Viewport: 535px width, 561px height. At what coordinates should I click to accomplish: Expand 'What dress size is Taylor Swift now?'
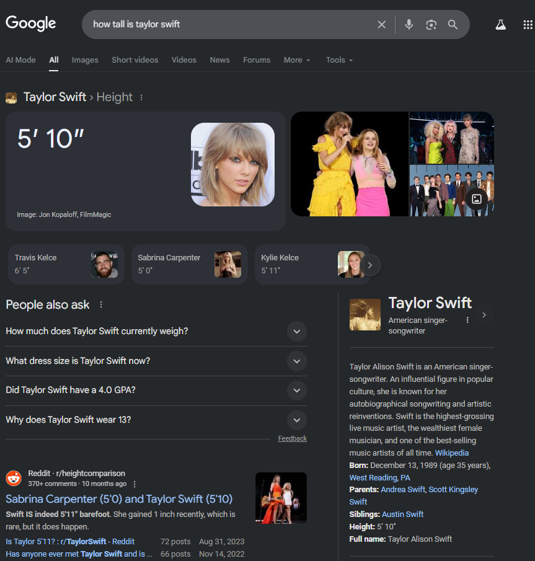tap(156, 361)
